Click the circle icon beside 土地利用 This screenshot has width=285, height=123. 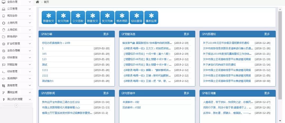(3, 23)
